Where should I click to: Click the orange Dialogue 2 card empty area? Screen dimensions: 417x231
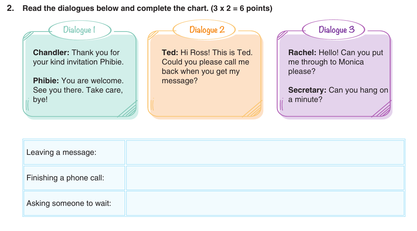(205, 101)
